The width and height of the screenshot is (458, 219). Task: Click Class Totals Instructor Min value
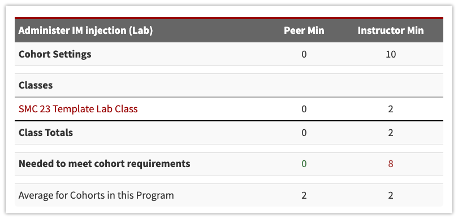(x=391, y=133)
